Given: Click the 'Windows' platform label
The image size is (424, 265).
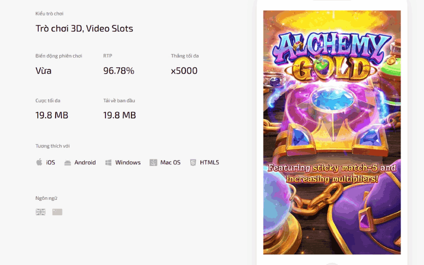Looking at the screenshot, I should pyautogui.click(x=128, y=163).
